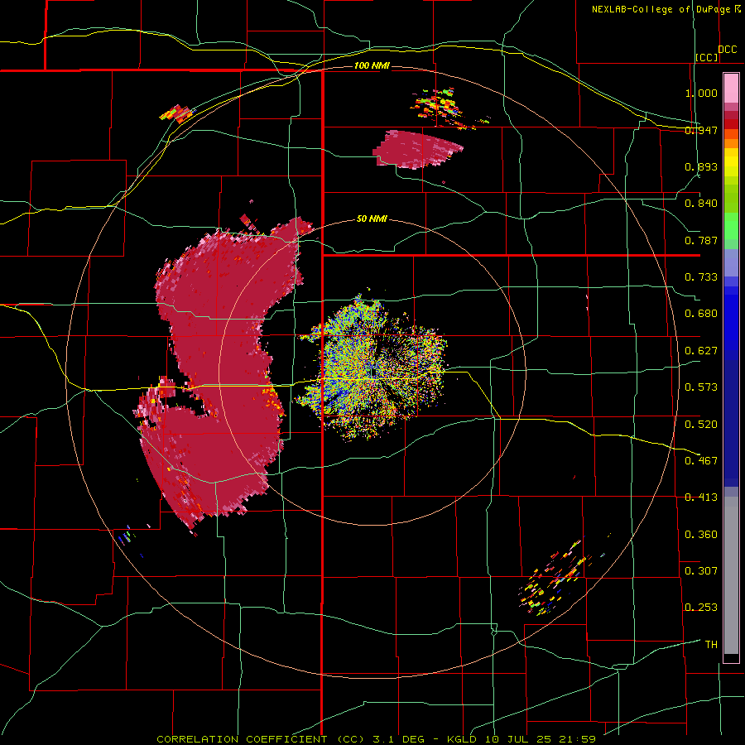745x745 pixels.
Task: Click the 10 JUL 25 21:59 timestamp
Action: [541, 739]
